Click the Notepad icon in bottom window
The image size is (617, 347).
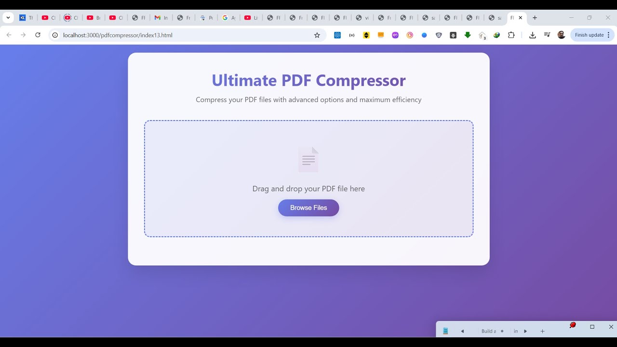[x=445, y=331]
